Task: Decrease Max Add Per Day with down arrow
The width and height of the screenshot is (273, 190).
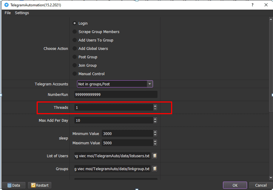Action: point(155,122)
